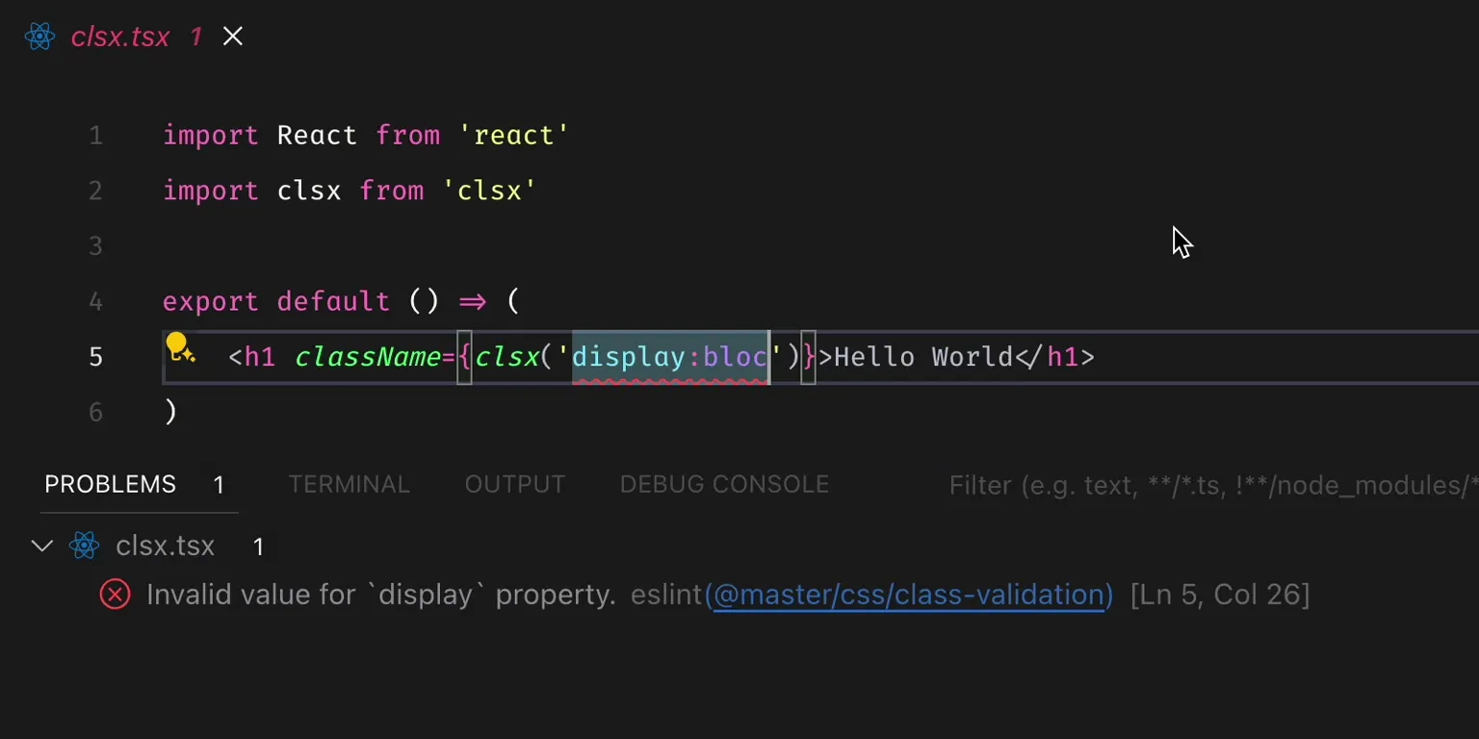Click the clsx function call on line 5
Screen dimensions: 1479x739
pos(506,357)
